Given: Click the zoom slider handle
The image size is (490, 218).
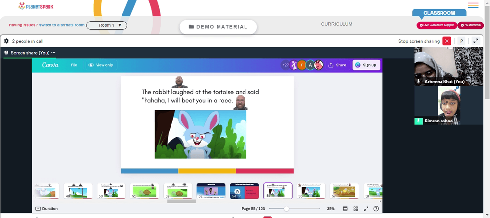Looking at the screenshot, I should click(x=286, y=209).
